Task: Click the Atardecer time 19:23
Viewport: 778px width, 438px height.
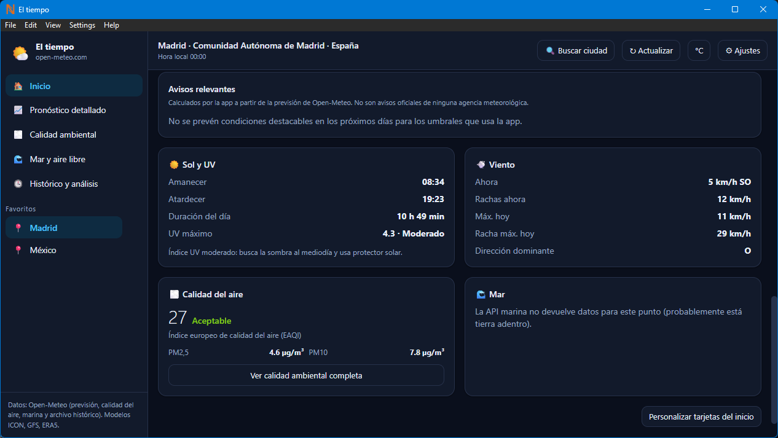Action: (x=433, y=199)
